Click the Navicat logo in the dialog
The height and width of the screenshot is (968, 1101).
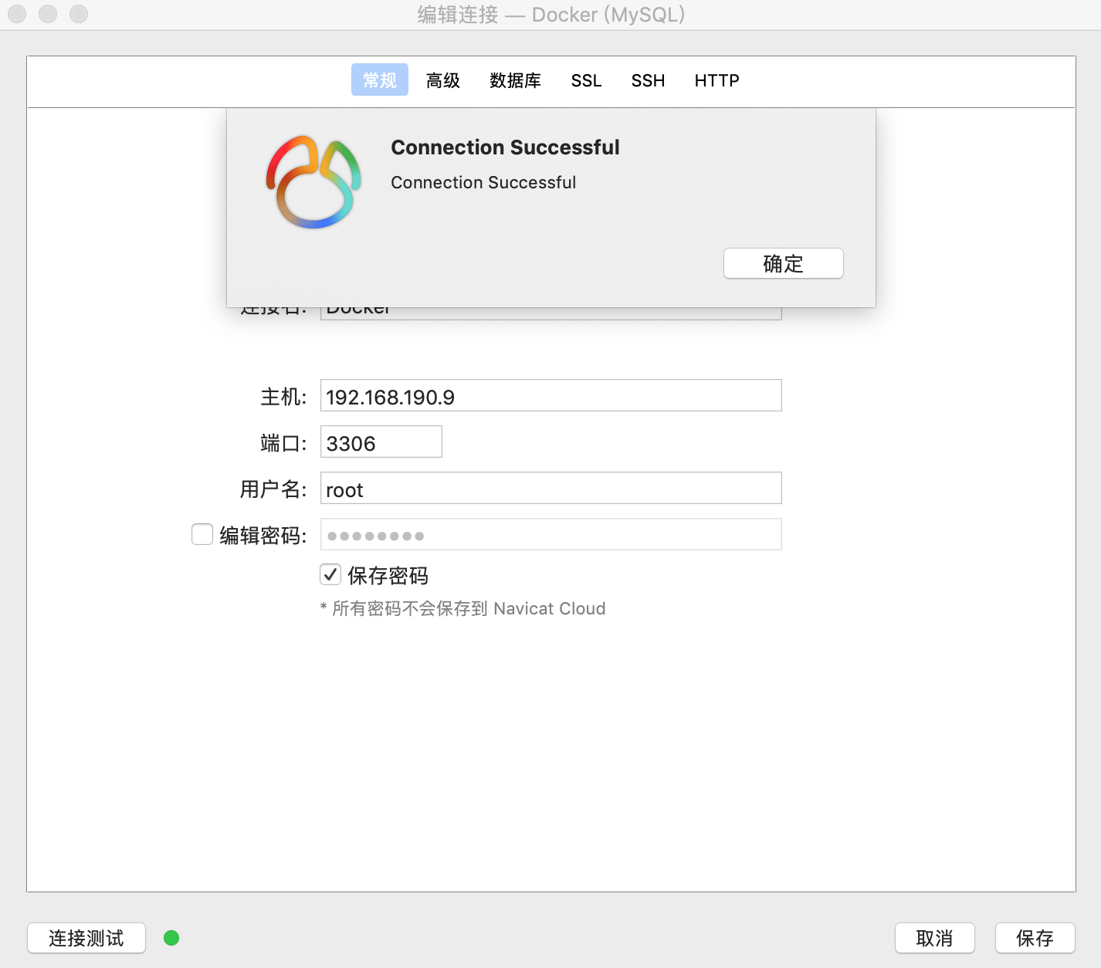313,182
